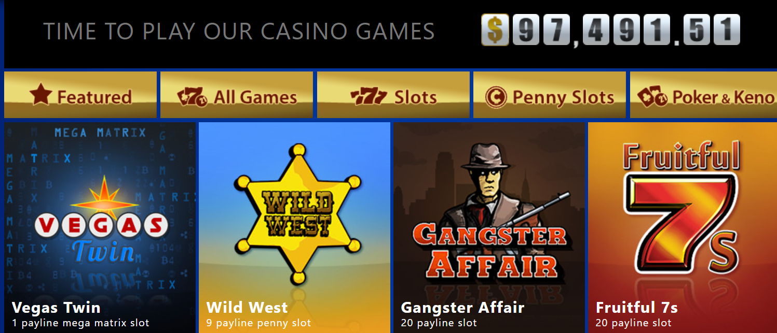Click the Vegas Twin title text
The width and height of the screenshot is (777, 333).
click(x=56, y=308)
